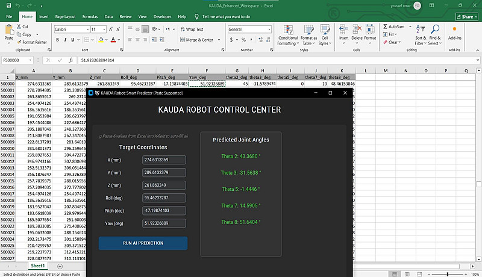Click the Undo arrow in quick access toolbar

point(18,5)
